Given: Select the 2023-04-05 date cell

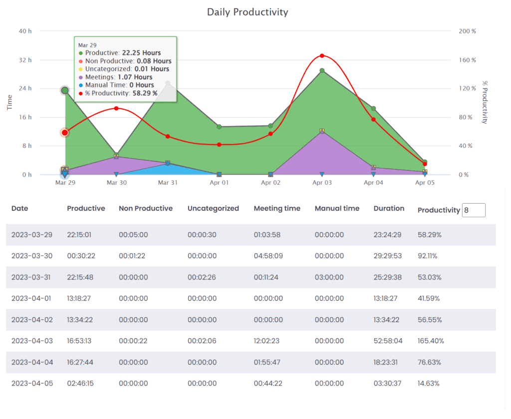Looking at the screenshot, I should point(32,384).
